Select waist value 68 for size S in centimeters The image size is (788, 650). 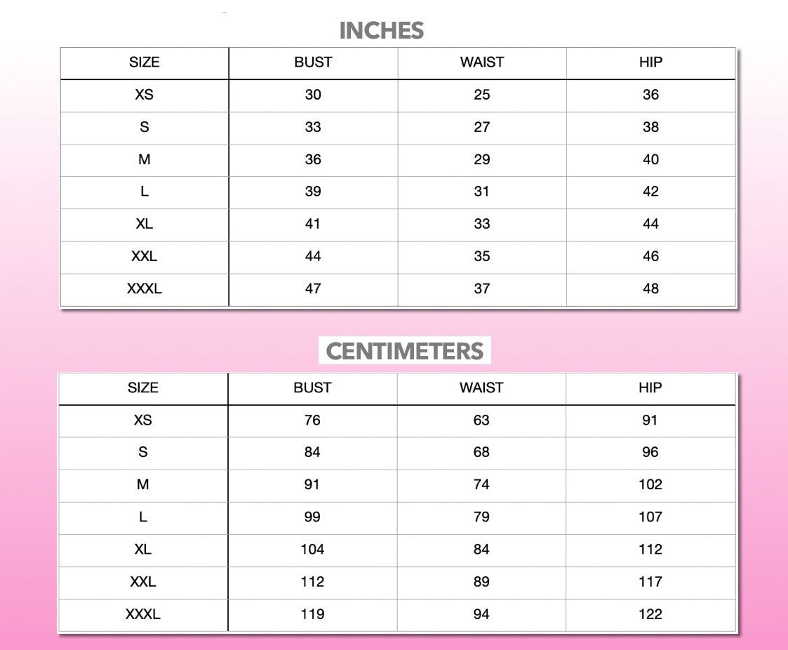[x=481, y=453]
